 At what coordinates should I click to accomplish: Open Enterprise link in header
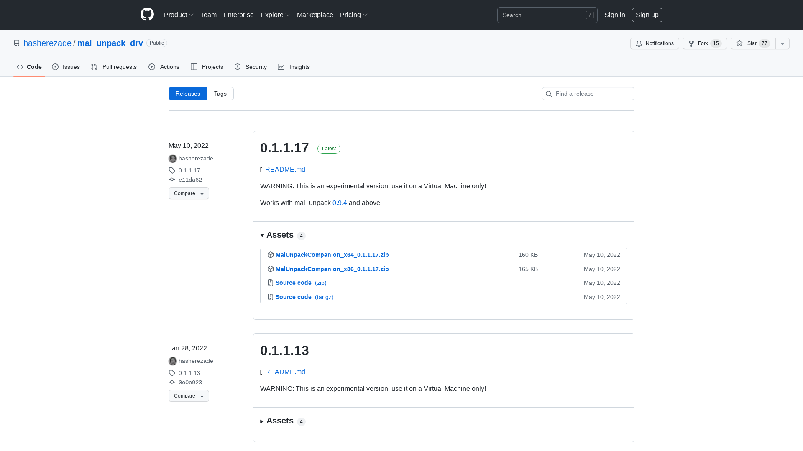(238, 15)
